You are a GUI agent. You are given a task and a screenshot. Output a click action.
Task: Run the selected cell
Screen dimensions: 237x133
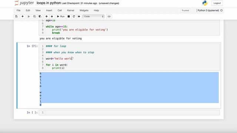pos(61,16)
